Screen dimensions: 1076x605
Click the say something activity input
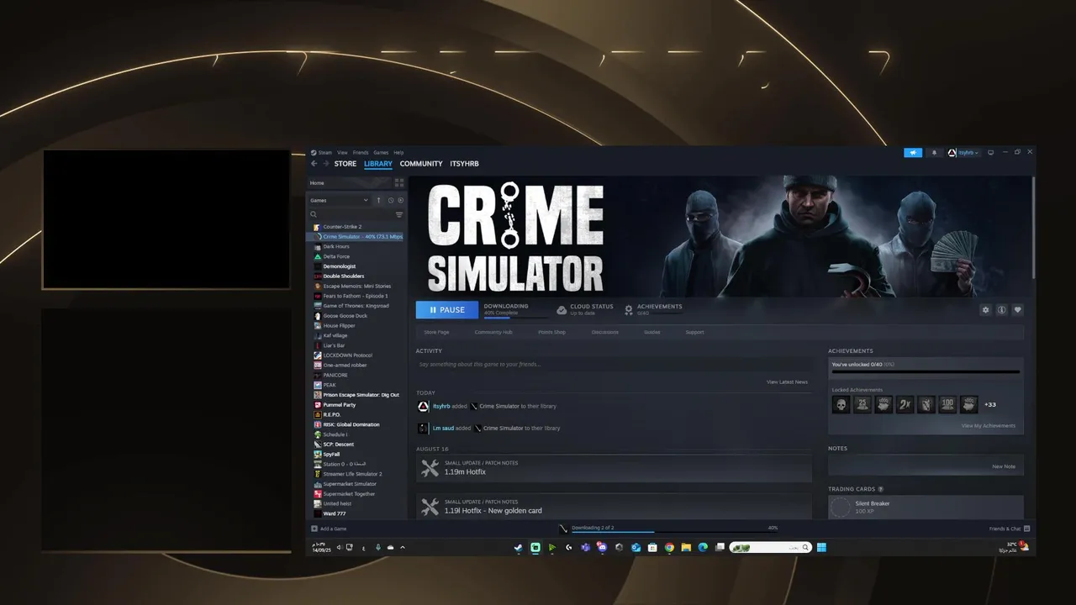pos(613,365)
